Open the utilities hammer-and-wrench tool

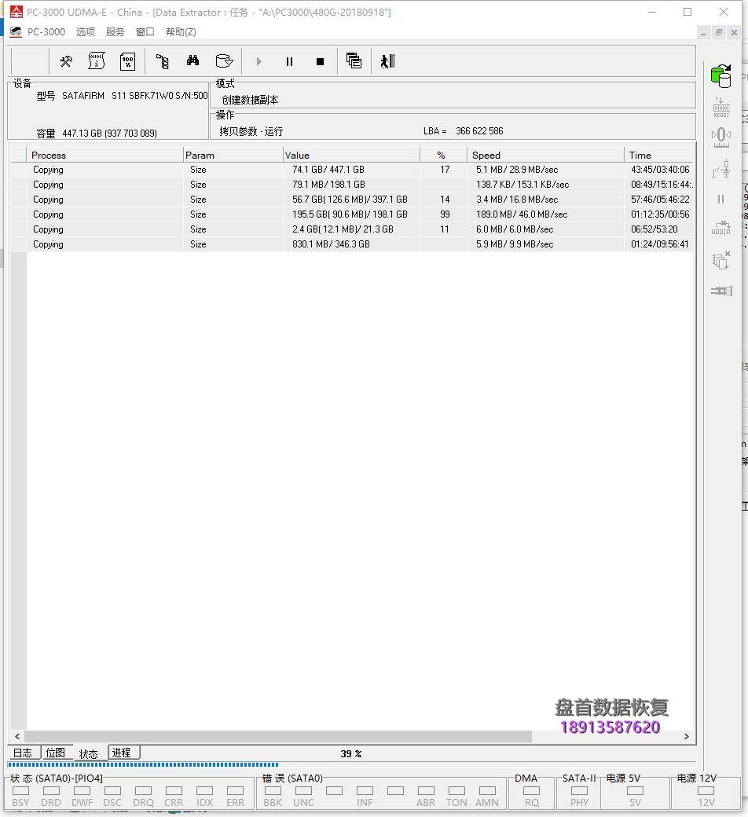tap(67, 61)
